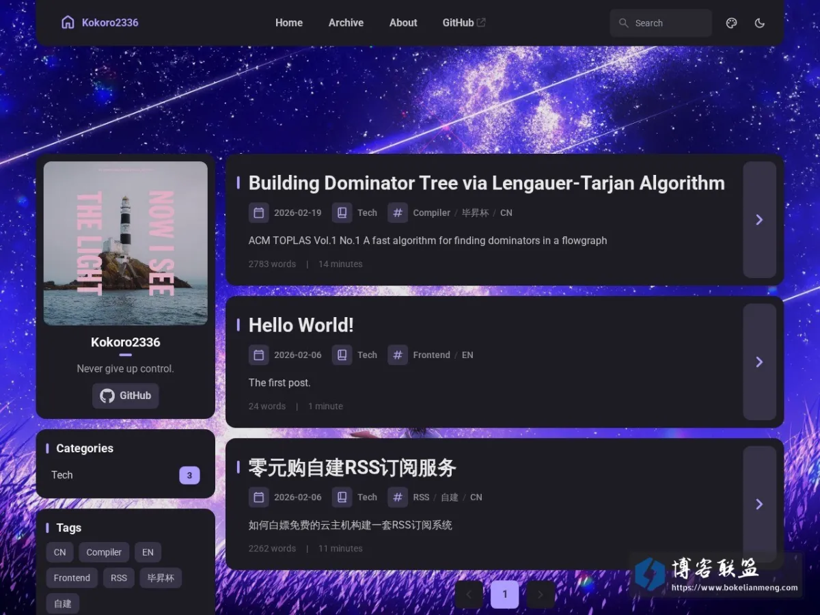The width and height of the screenshot is (820, 615).
Task: Click calendar icon on Hello World post
Action: coord(259,355)
